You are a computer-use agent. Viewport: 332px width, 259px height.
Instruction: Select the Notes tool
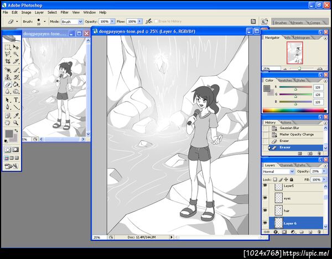[8, 115]
